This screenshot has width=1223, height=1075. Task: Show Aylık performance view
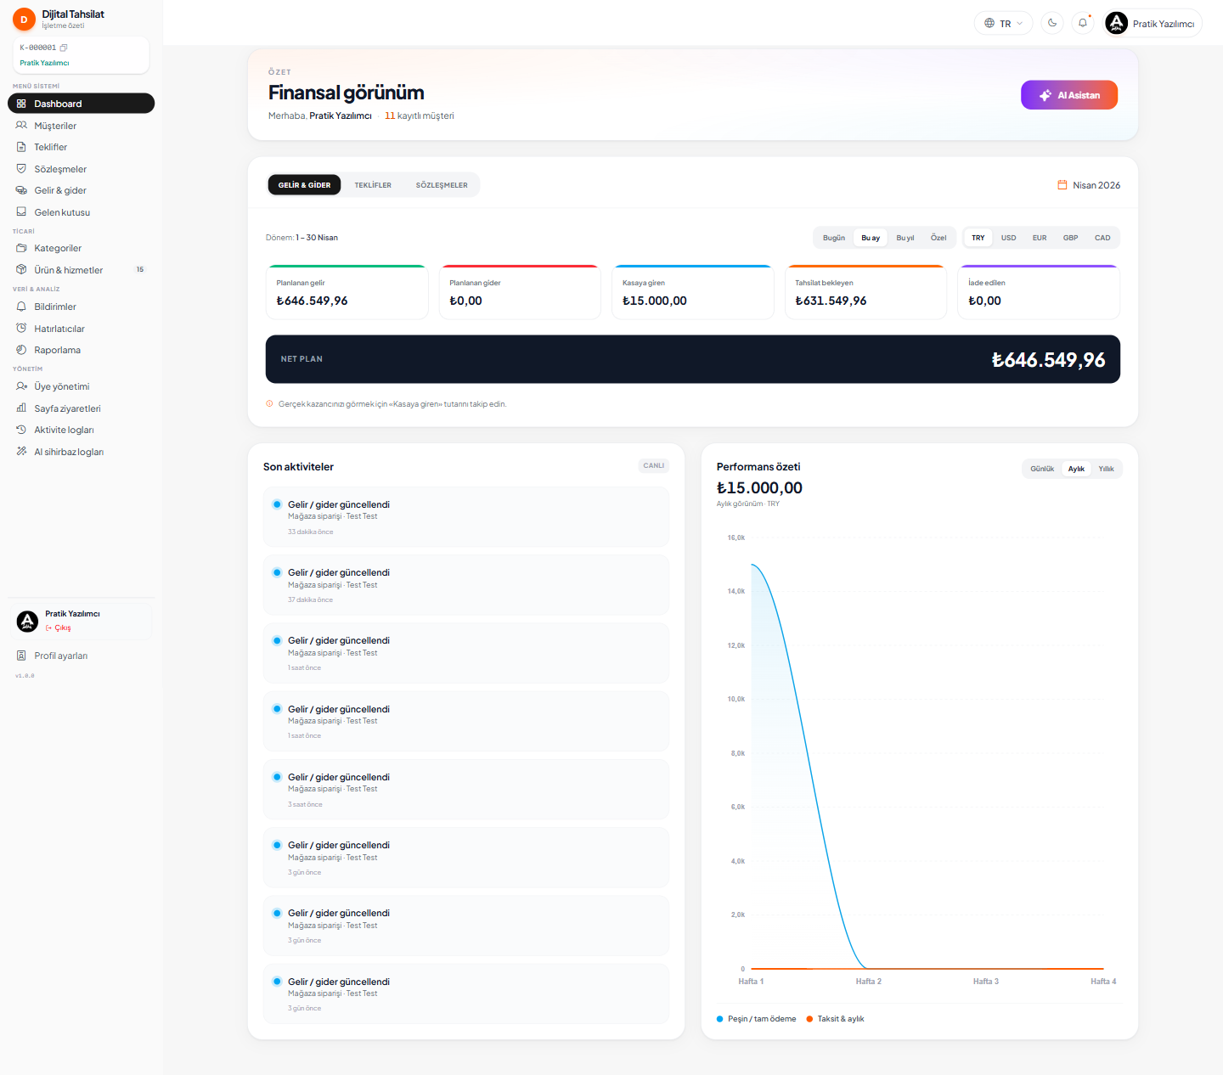tap(1076, 469)
